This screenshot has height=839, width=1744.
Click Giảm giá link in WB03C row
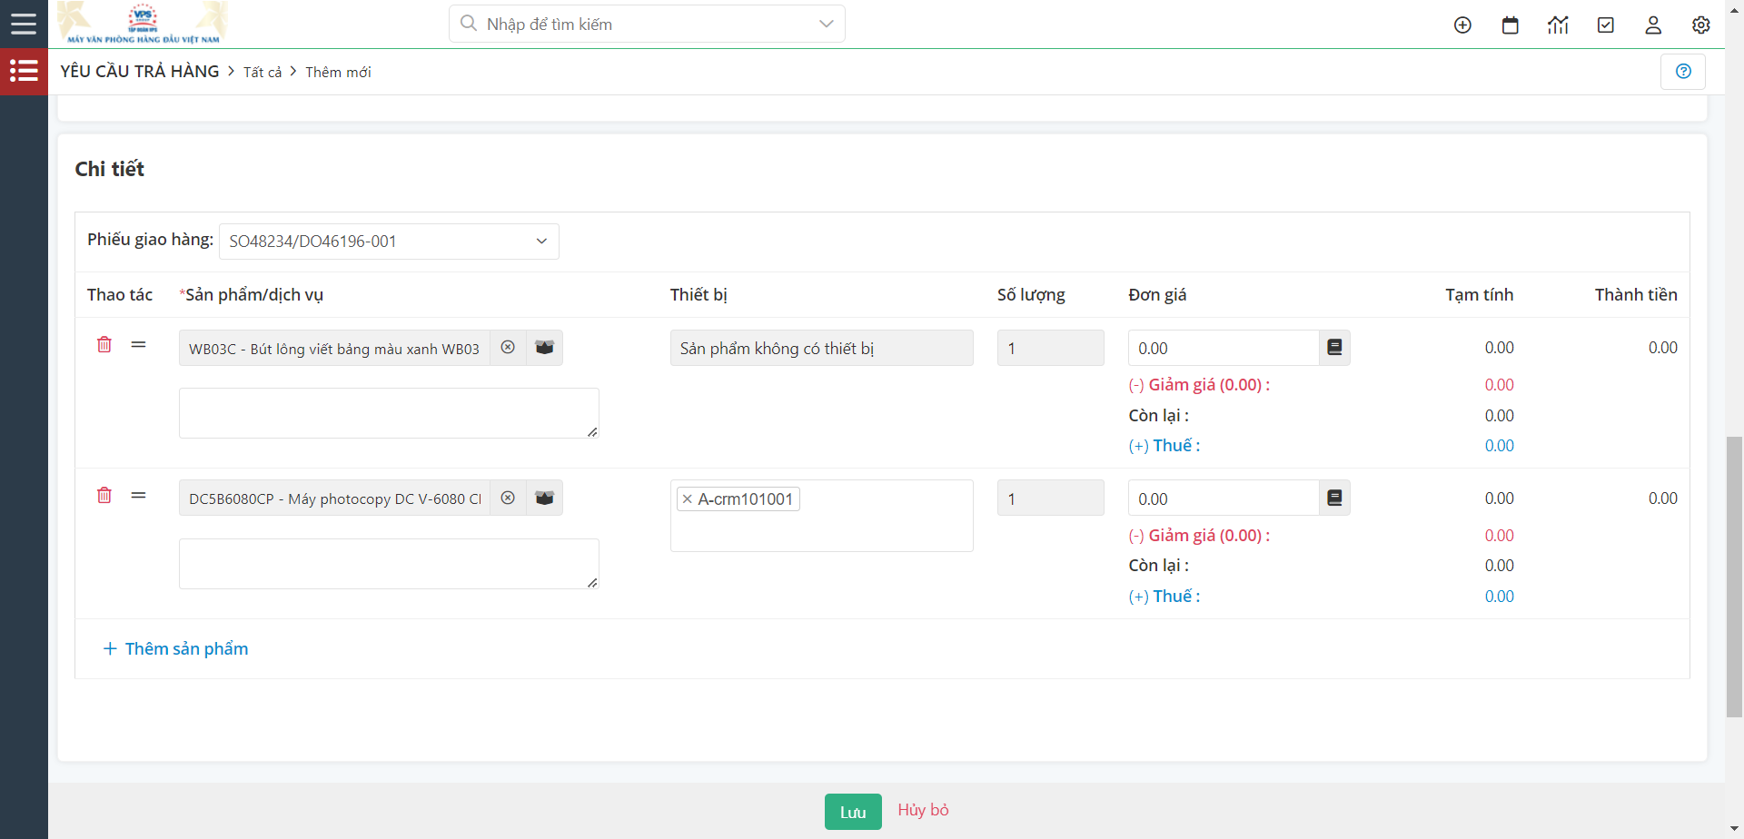1199,385
